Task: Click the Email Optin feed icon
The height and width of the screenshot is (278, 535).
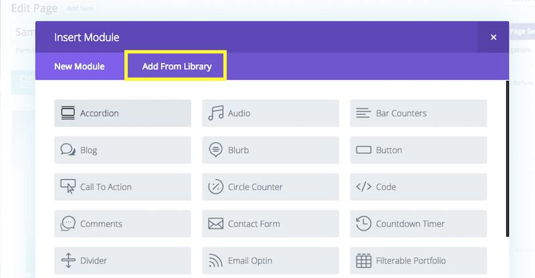Action: 215,261
